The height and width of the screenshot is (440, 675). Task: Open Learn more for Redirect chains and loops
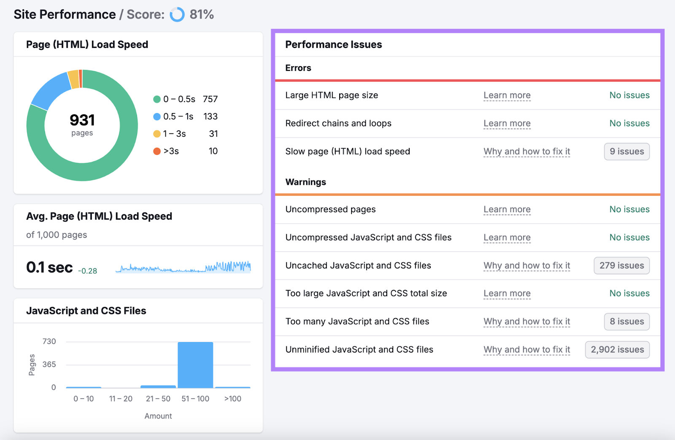pos(507,123)
